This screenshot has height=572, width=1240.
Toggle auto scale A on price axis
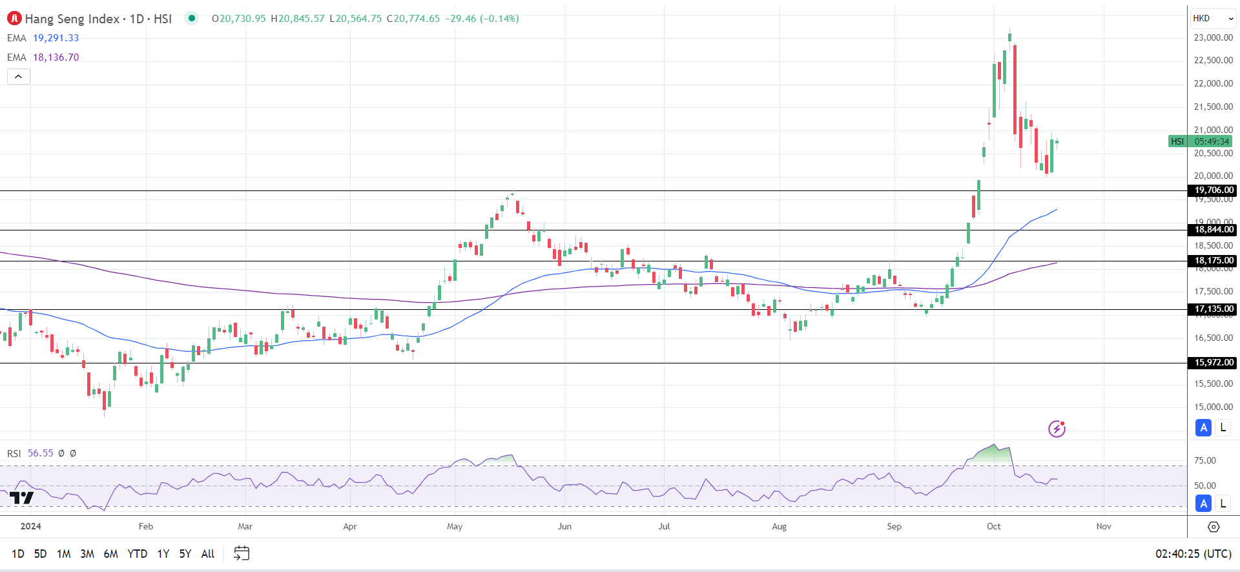[1203, 427]
